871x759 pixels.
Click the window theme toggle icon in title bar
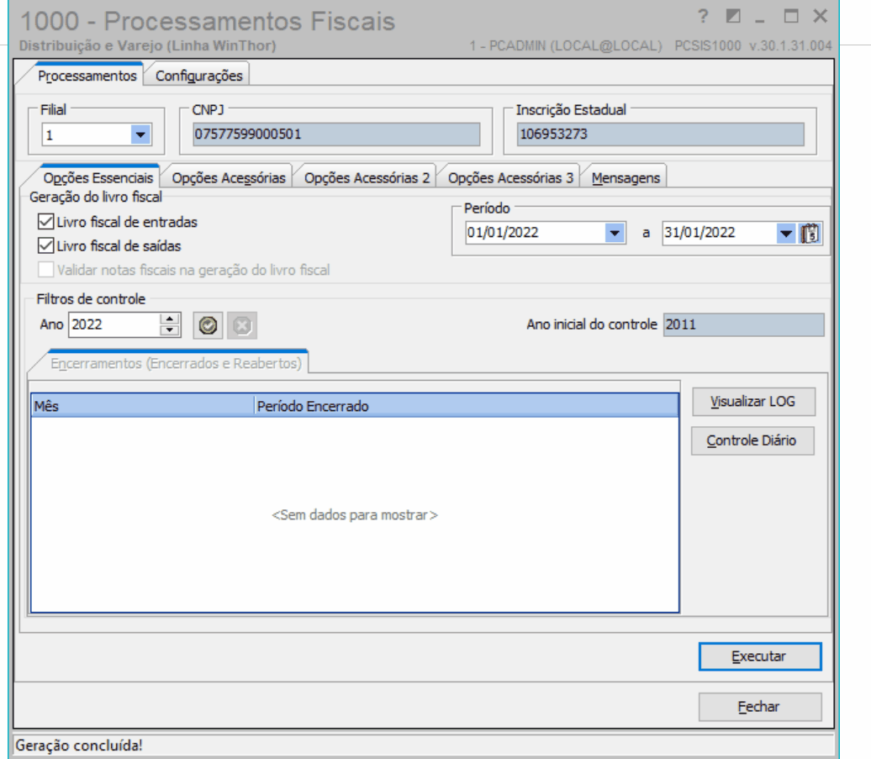pos(733,17)
